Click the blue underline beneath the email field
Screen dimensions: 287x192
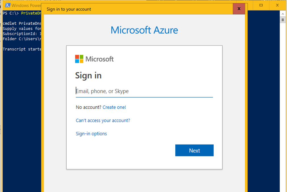click(x=144, y=97)
